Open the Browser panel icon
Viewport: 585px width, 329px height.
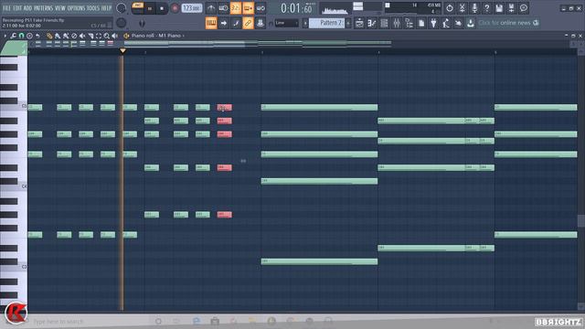409,23
